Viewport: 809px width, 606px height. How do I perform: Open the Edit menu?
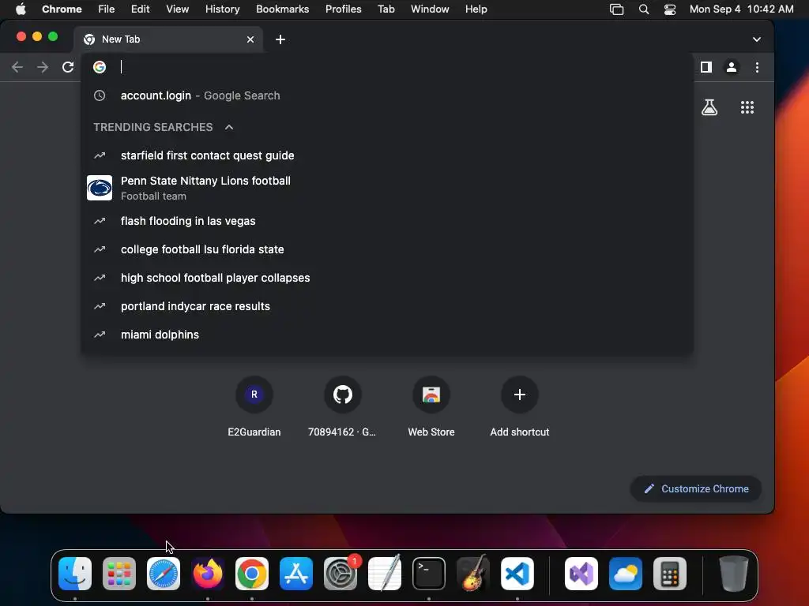pos(141,9)
